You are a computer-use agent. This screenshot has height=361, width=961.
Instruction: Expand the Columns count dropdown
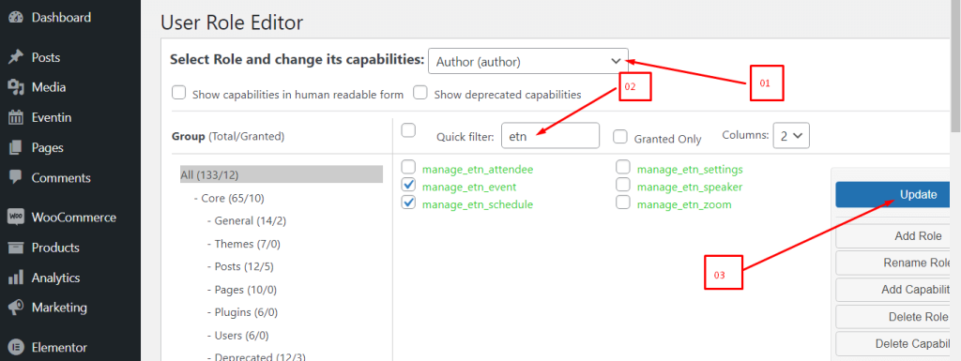click(791, 136)
